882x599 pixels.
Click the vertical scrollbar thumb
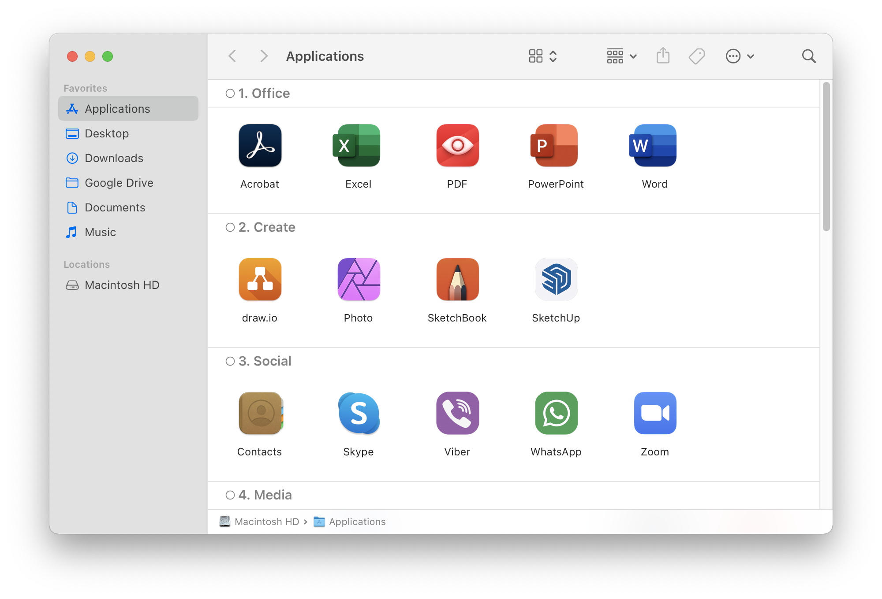[x=826, y=156]
